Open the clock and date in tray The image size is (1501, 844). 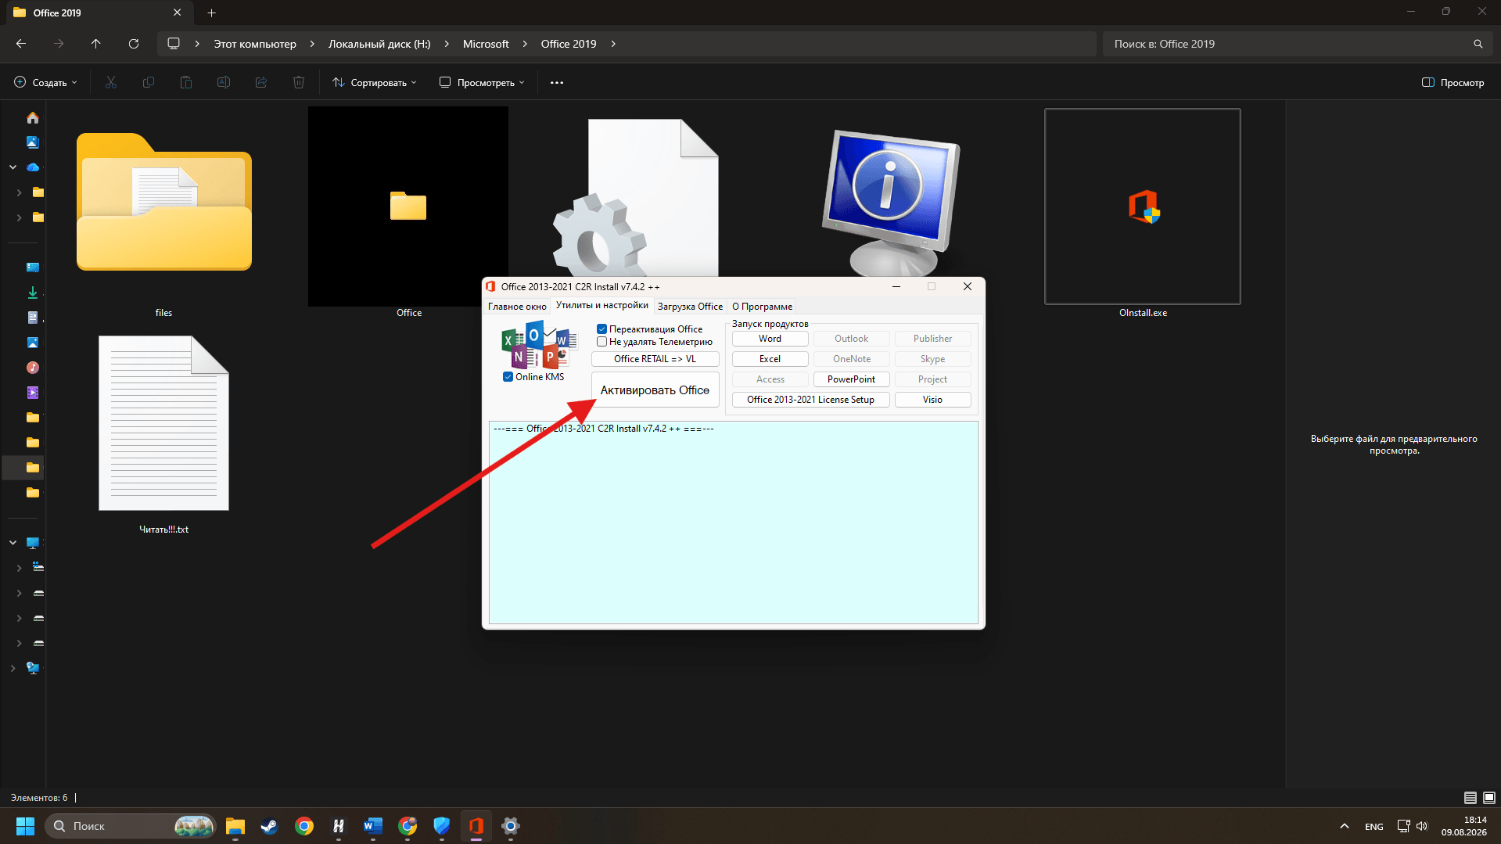1464,826
